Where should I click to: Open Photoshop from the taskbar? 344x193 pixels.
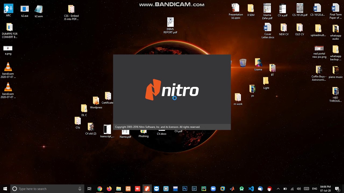(185, 189)
